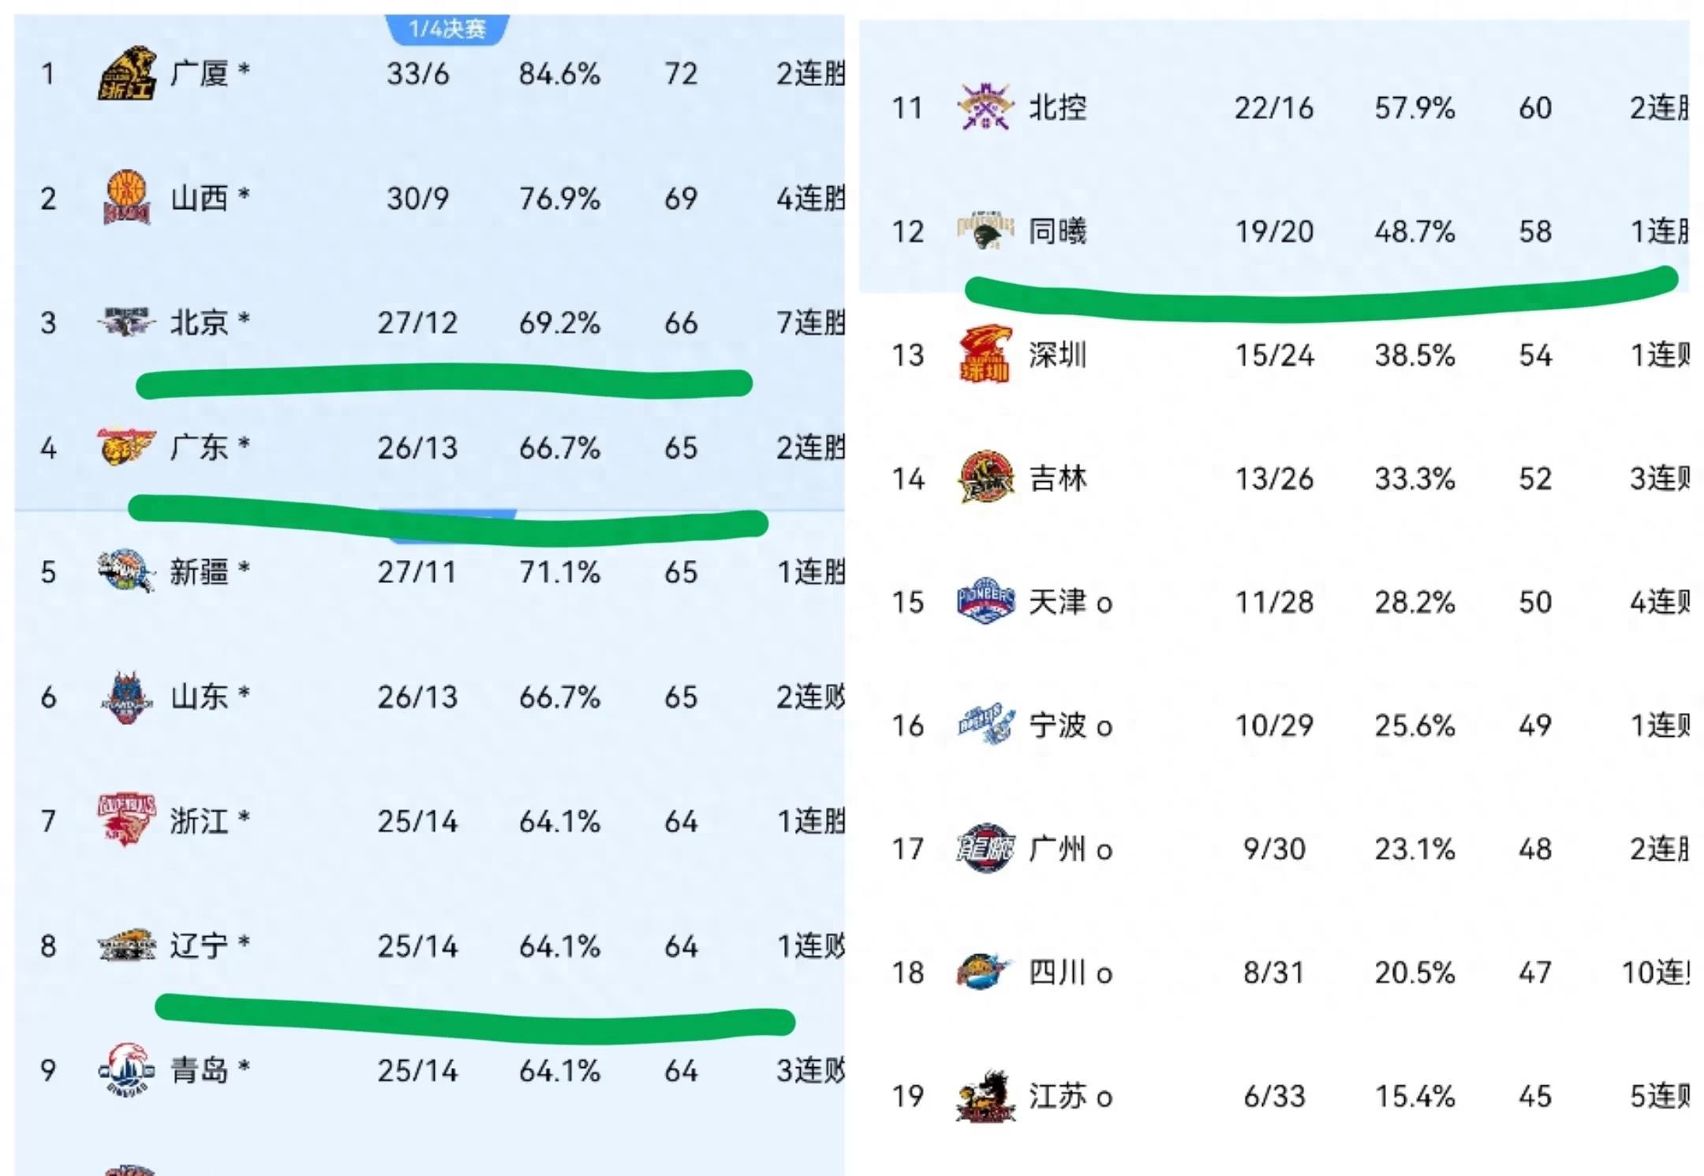
Task: Select the 吉林 team row name
Action: pos(1057,478)
